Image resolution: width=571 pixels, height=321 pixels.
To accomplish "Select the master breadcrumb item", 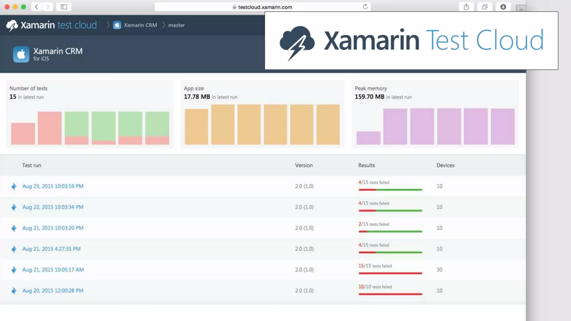I will tap(176, 25).
